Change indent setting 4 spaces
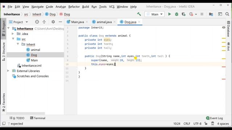This screenshot has width=232, height=130. click(223, 123)
